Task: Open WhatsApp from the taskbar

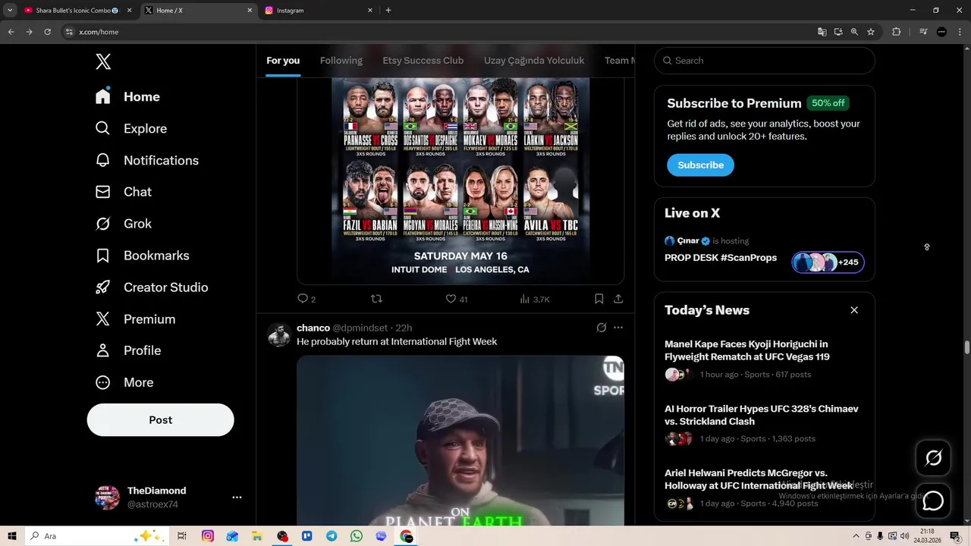Action: pos(357,536)
